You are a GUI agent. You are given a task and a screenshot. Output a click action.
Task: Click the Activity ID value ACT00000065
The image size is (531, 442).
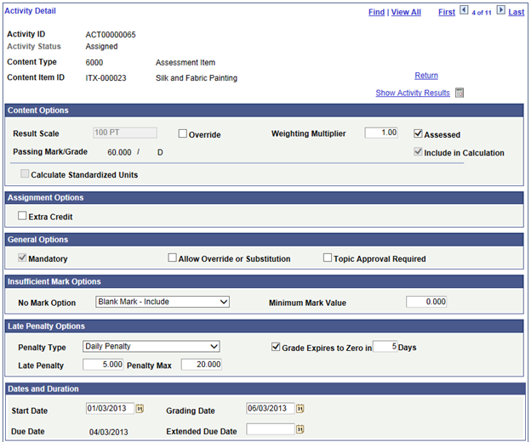(111, 35)
